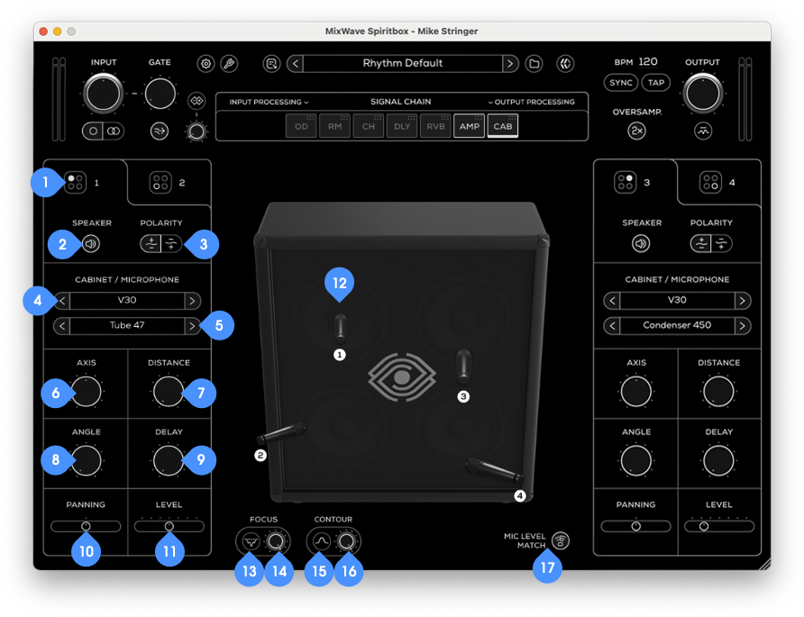Select microphone 1 on the cabinet
The width and height of the screenshot is (804, 617).
[340, 329]
